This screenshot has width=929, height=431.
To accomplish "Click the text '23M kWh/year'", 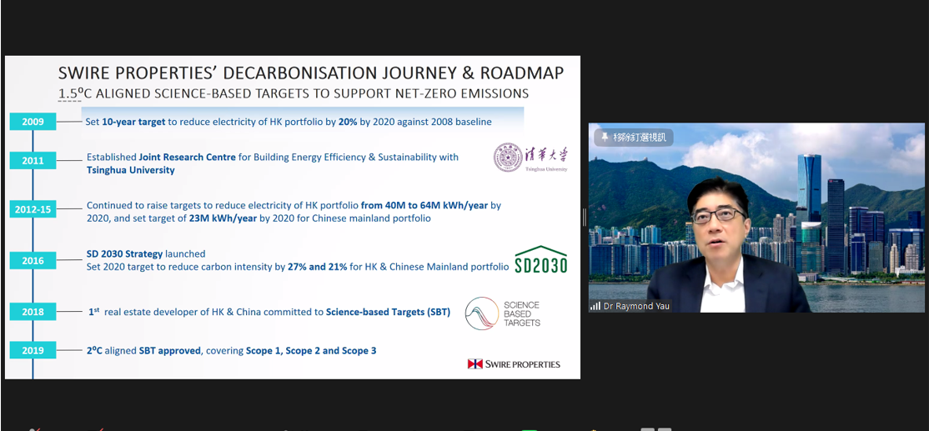I will point(223,218).
